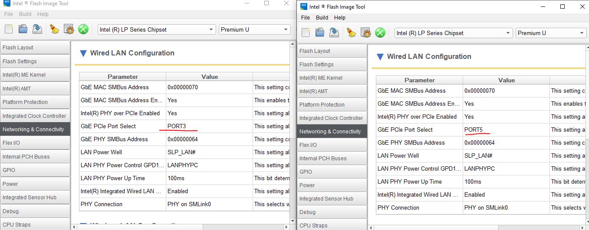This screenshot has width=589, height=230.
Task: Select Integrated Clock Controller tab in left window
Action: [x=35, y=116]
